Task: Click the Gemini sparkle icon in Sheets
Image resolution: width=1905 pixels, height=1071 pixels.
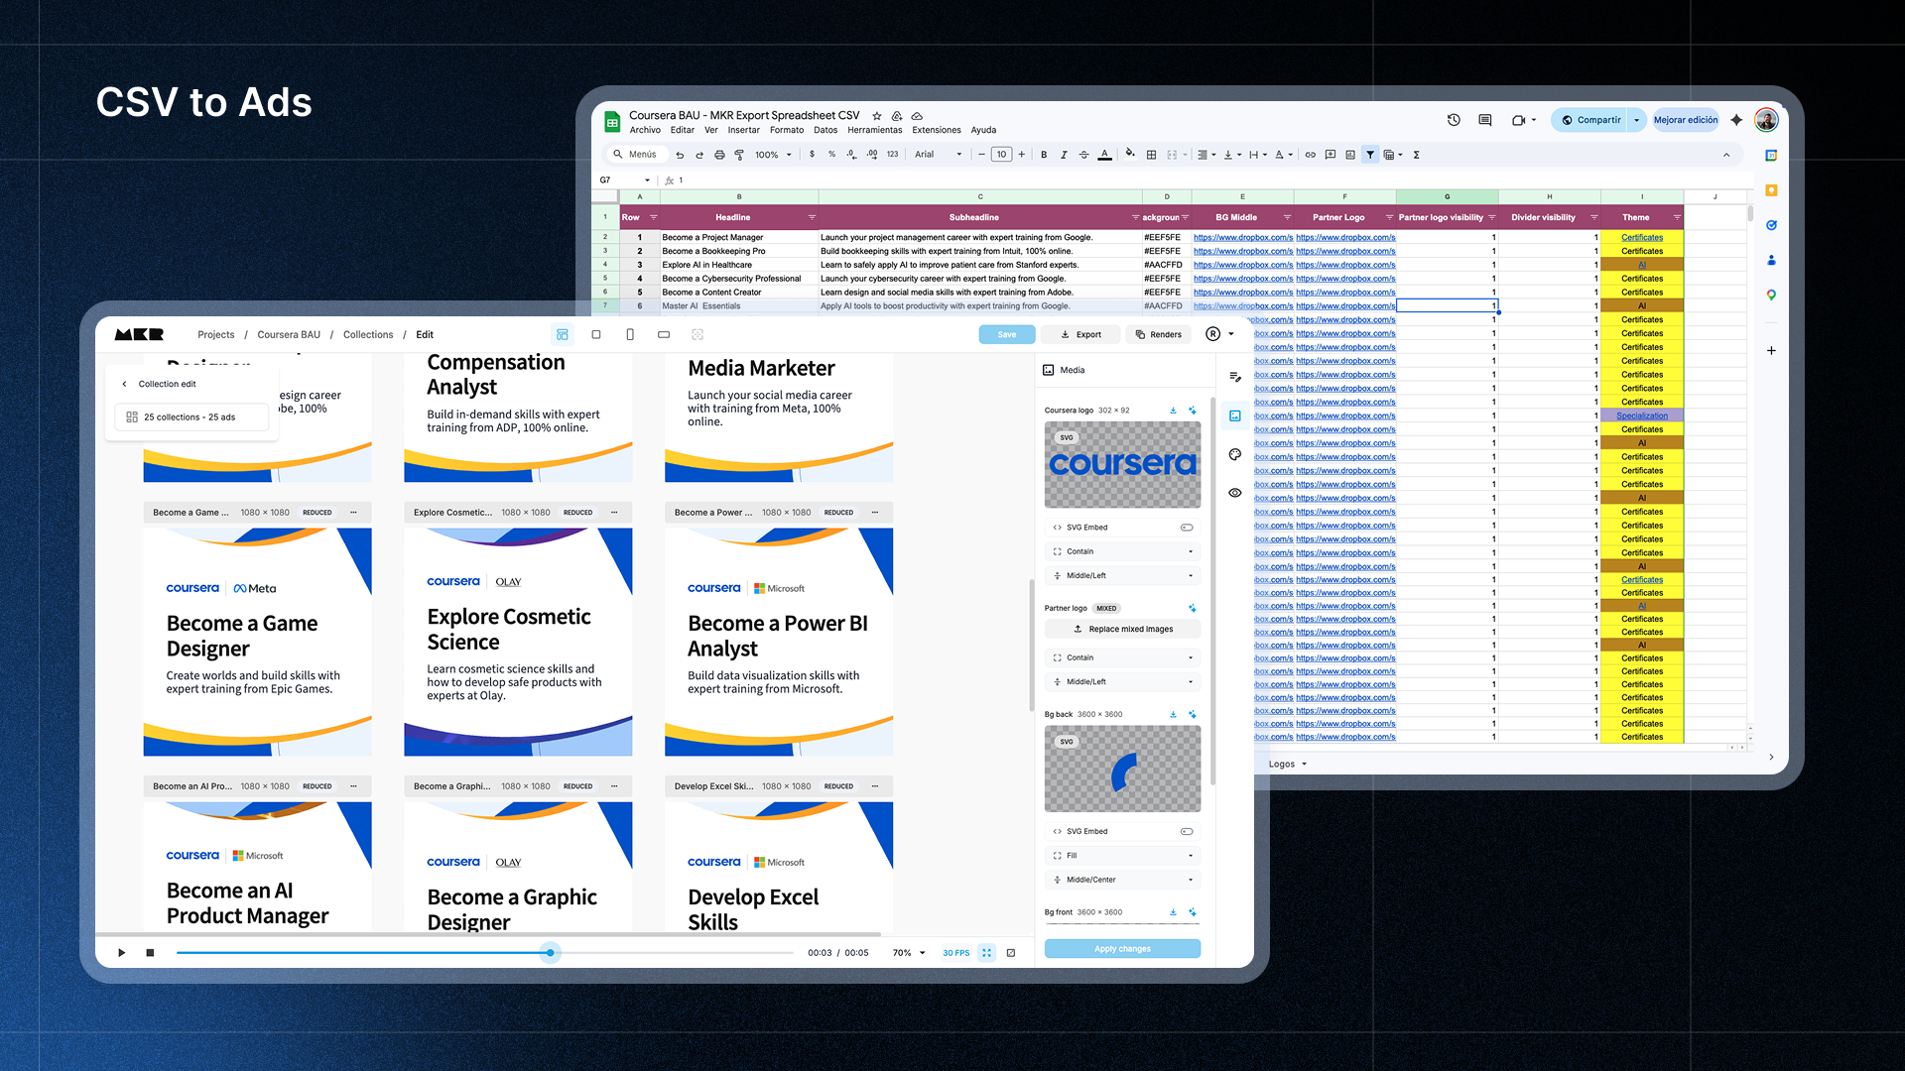Action: click(x=1736, y=120)
